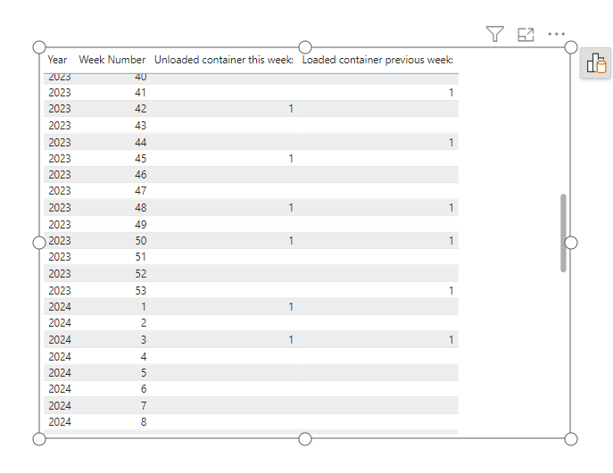The image size is (613, 473).
Task: Click unloaded value 1 in 2024 week 1 row
Action: coord(291,307)
